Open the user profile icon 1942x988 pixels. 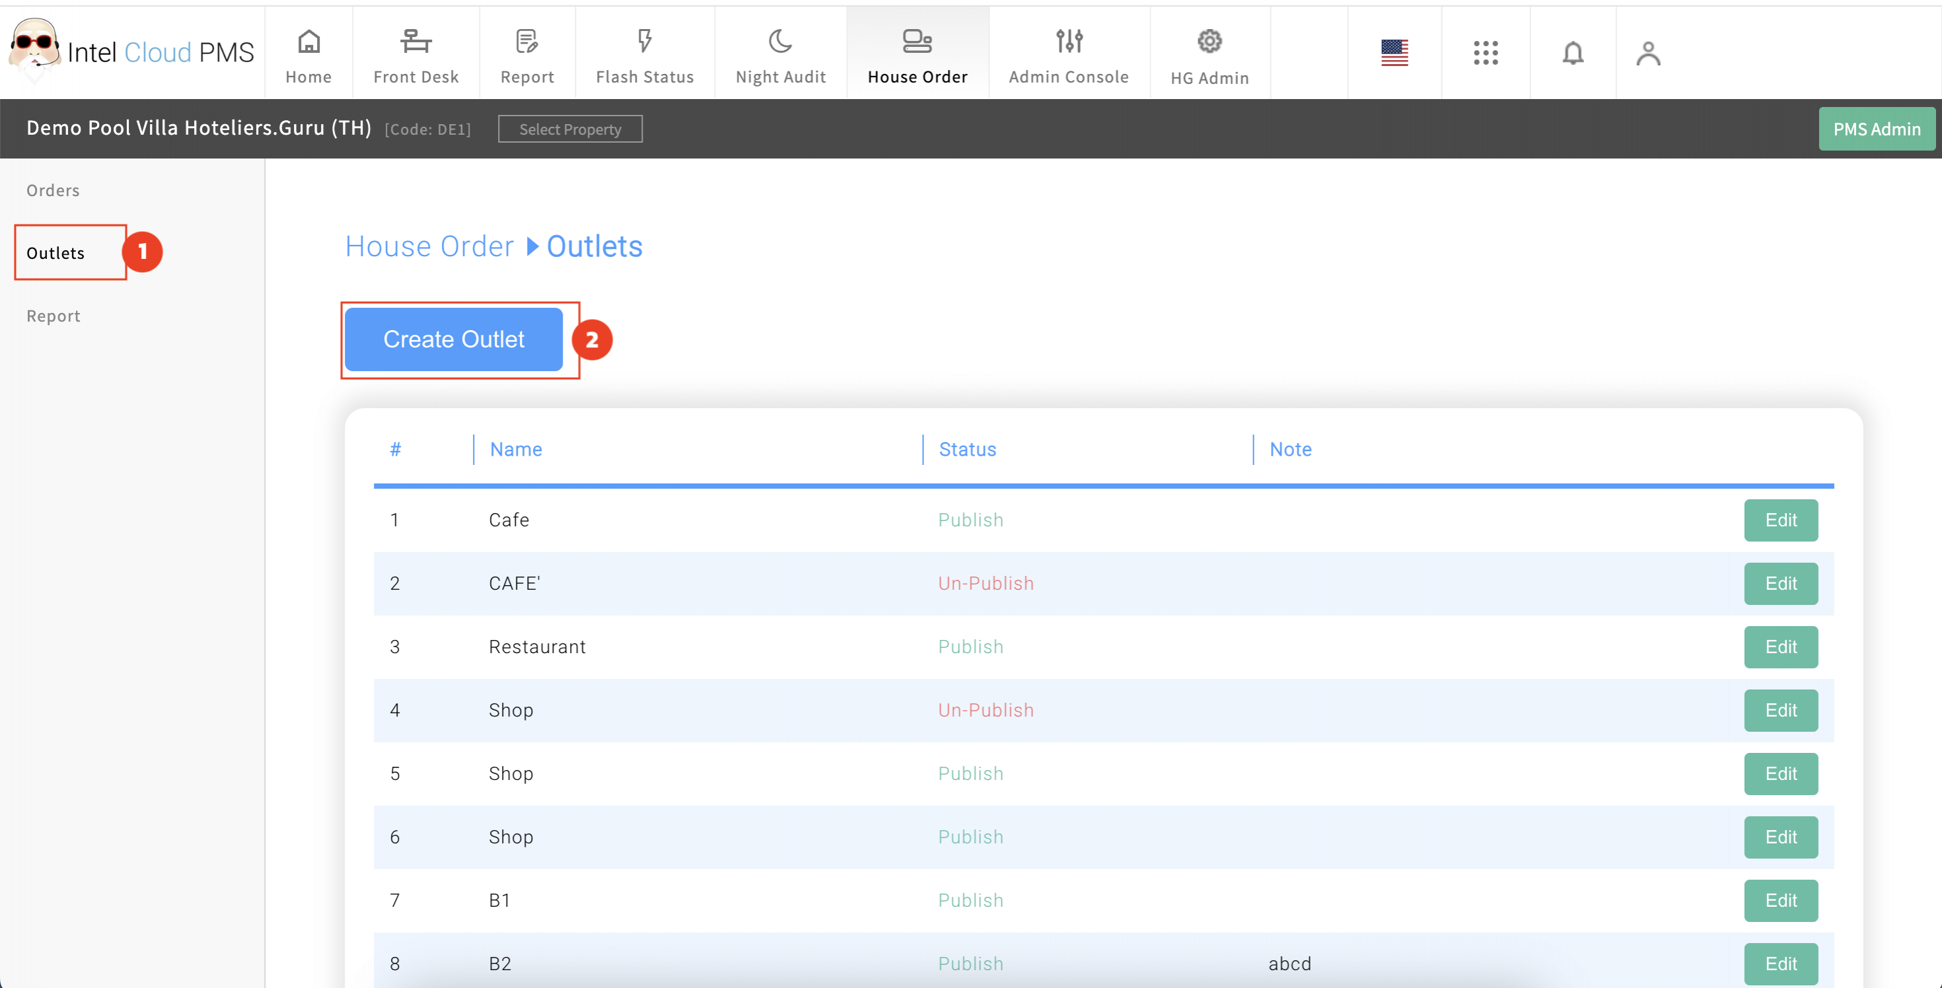(1648, 53)
